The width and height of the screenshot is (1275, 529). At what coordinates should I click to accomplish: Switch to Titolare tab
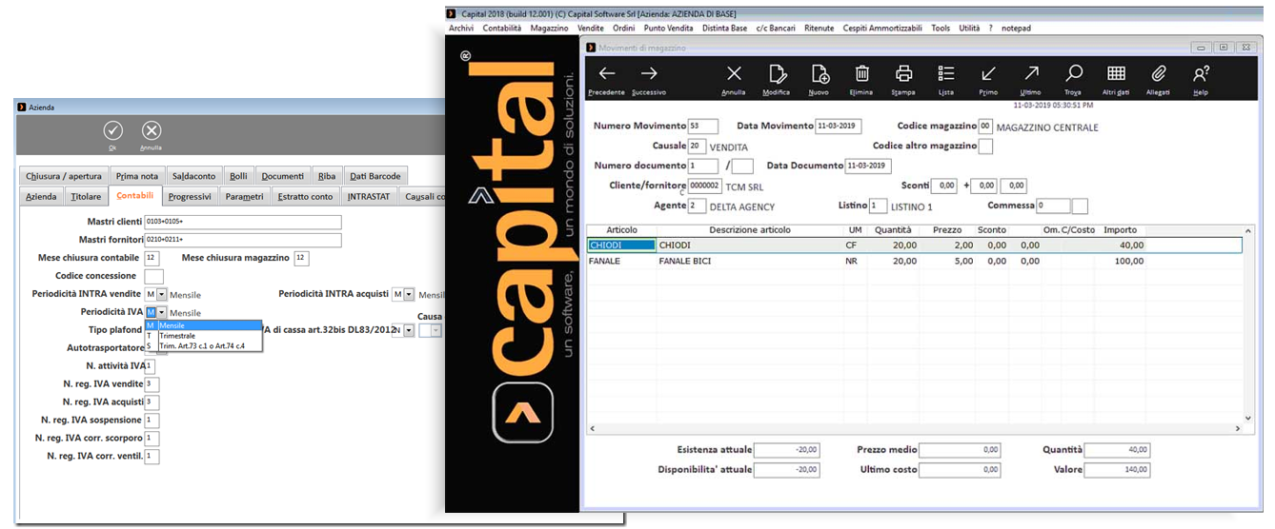pos(86,197)
